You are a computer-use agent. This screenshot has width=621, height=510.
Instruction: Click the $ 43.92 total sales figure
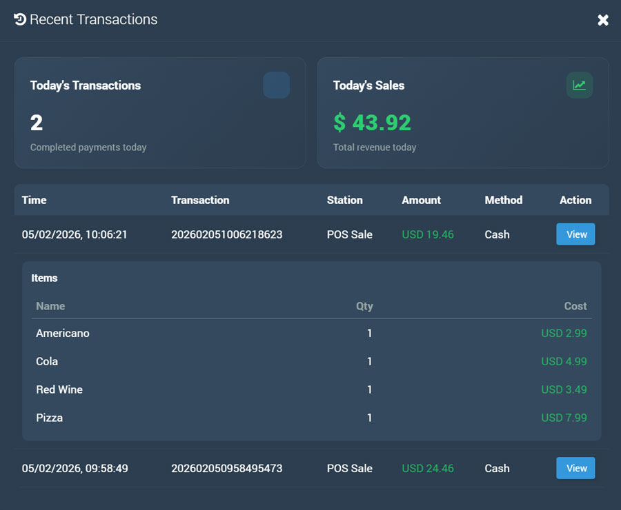pos(372,123)
